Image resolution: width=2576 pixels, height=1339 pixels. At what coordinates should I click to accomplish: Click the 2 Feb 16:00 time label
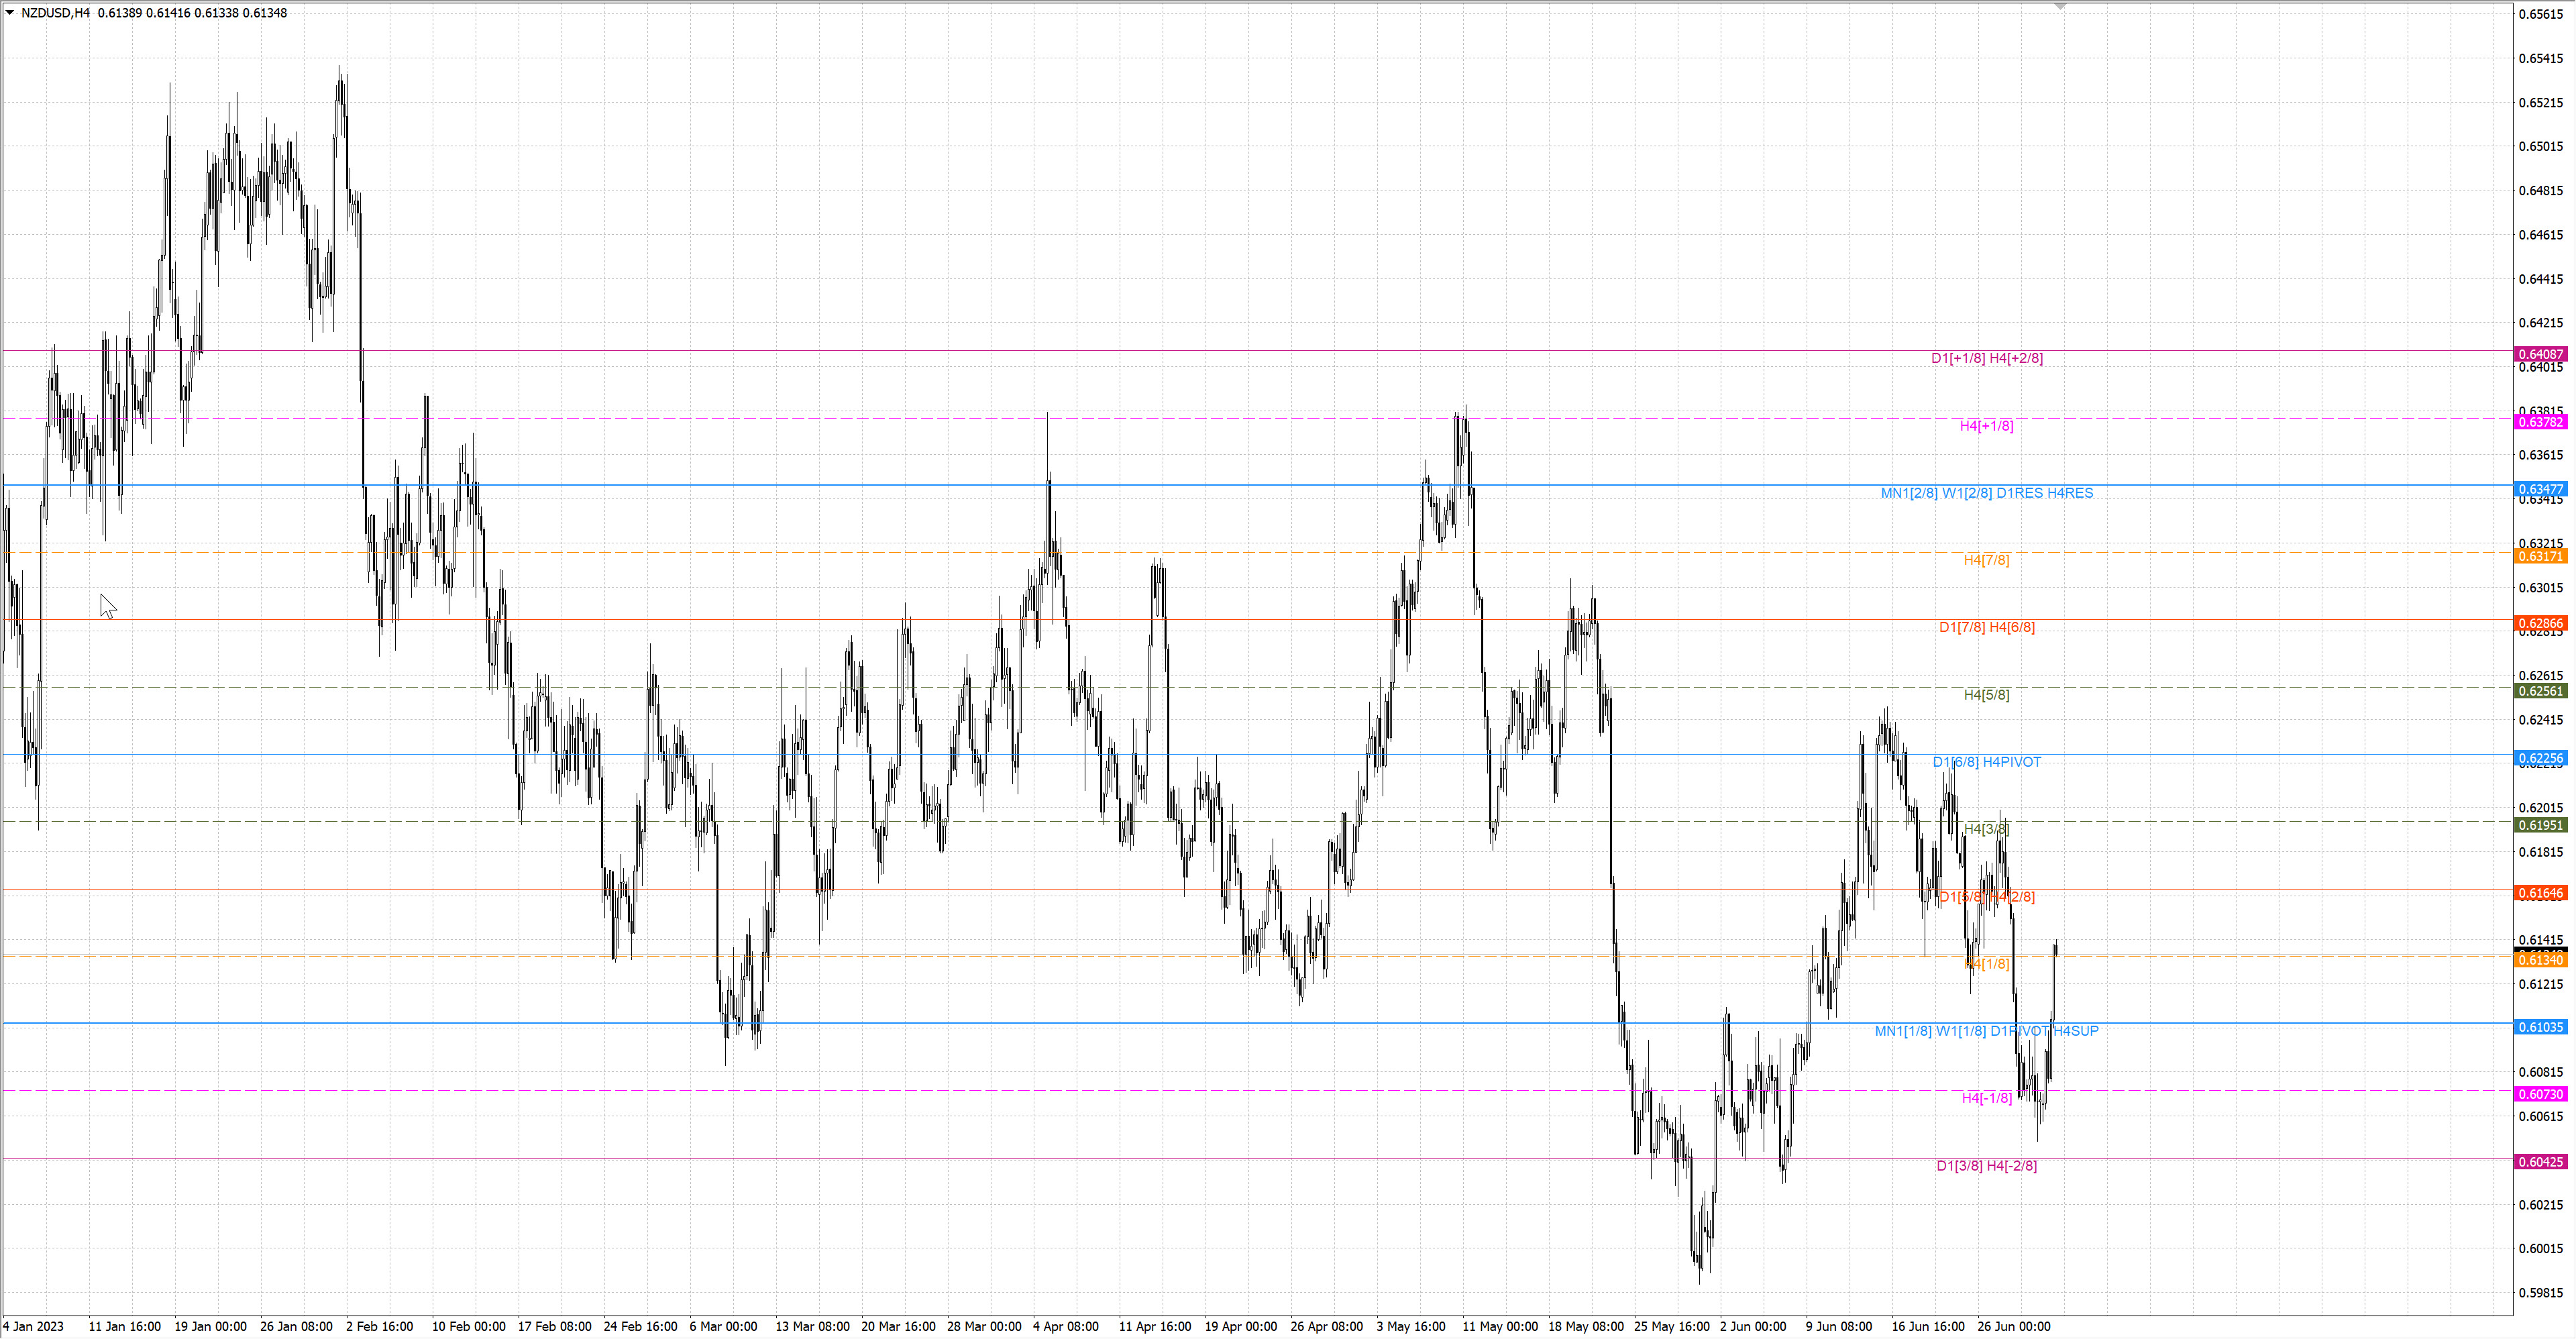[380, 1326]
